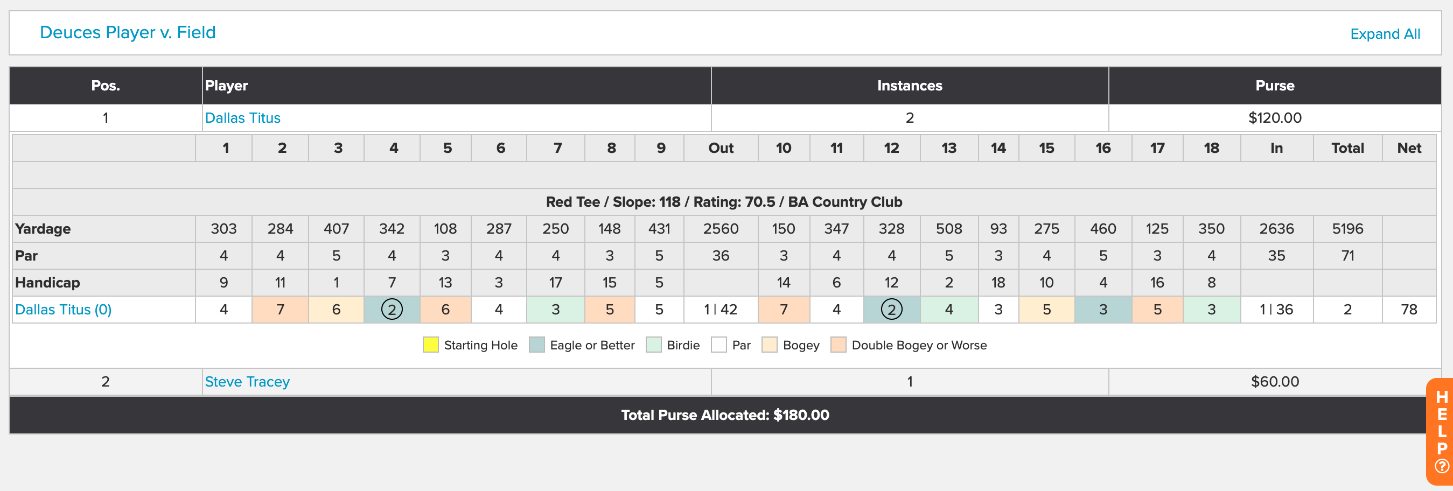Click the Purse column header
The image size is (1453, 491).
pyautogui.click(x=1275, y=86)
